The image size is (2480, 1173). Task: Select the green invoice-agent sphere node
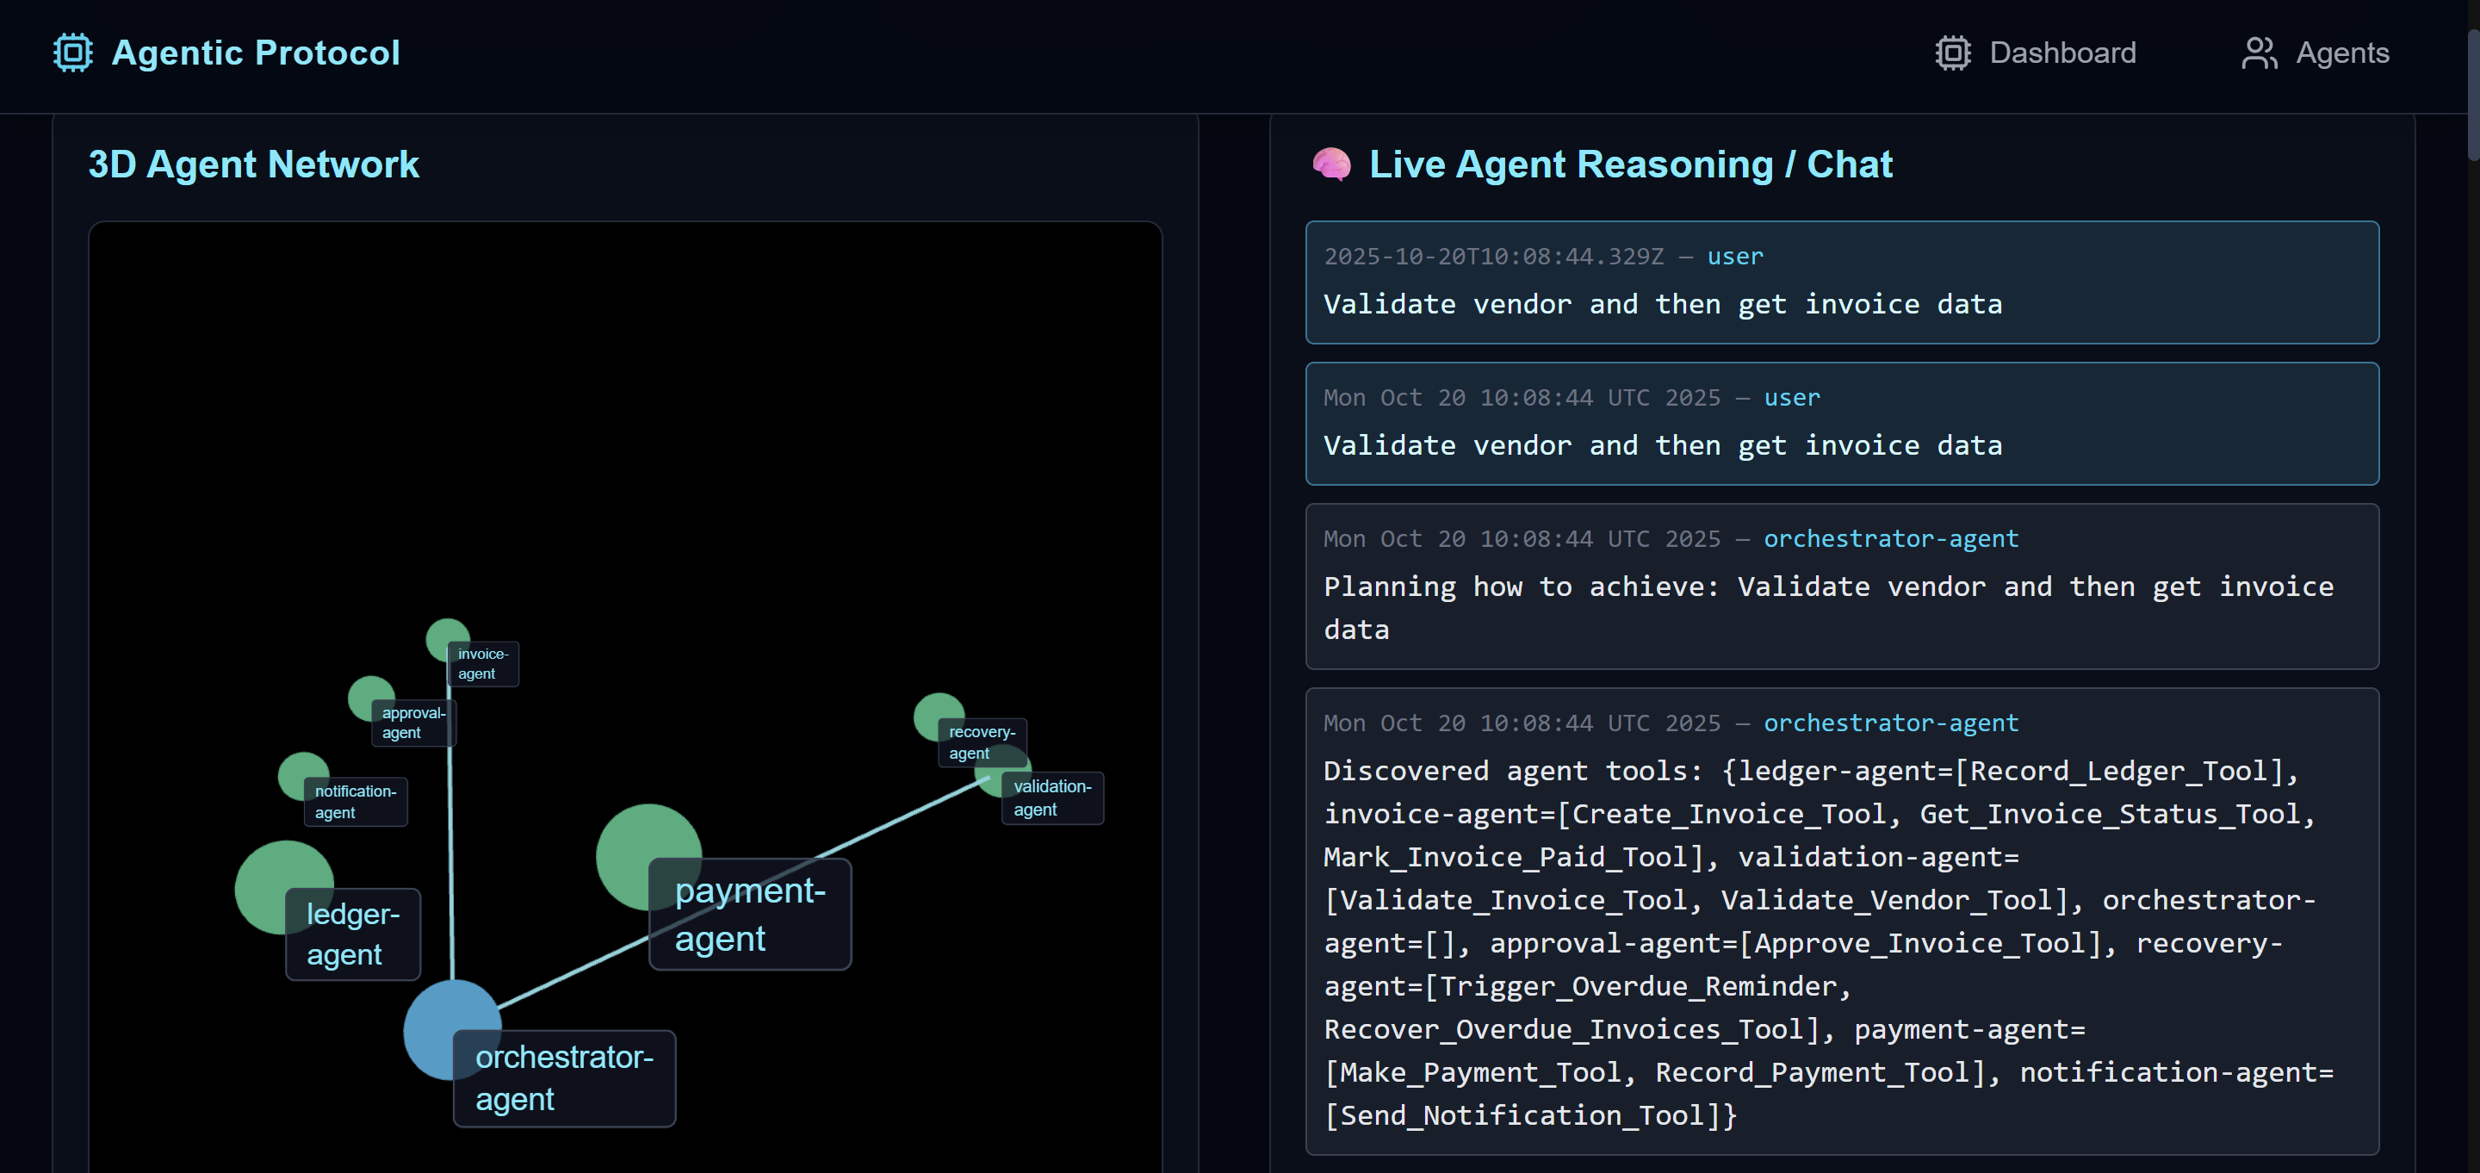pyautogui.click(x=443, y=635)
